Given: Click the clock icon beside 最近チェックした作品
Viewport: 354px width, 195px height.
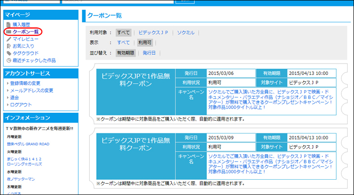Looking at the screenshot, I should (x=8, y=61).
